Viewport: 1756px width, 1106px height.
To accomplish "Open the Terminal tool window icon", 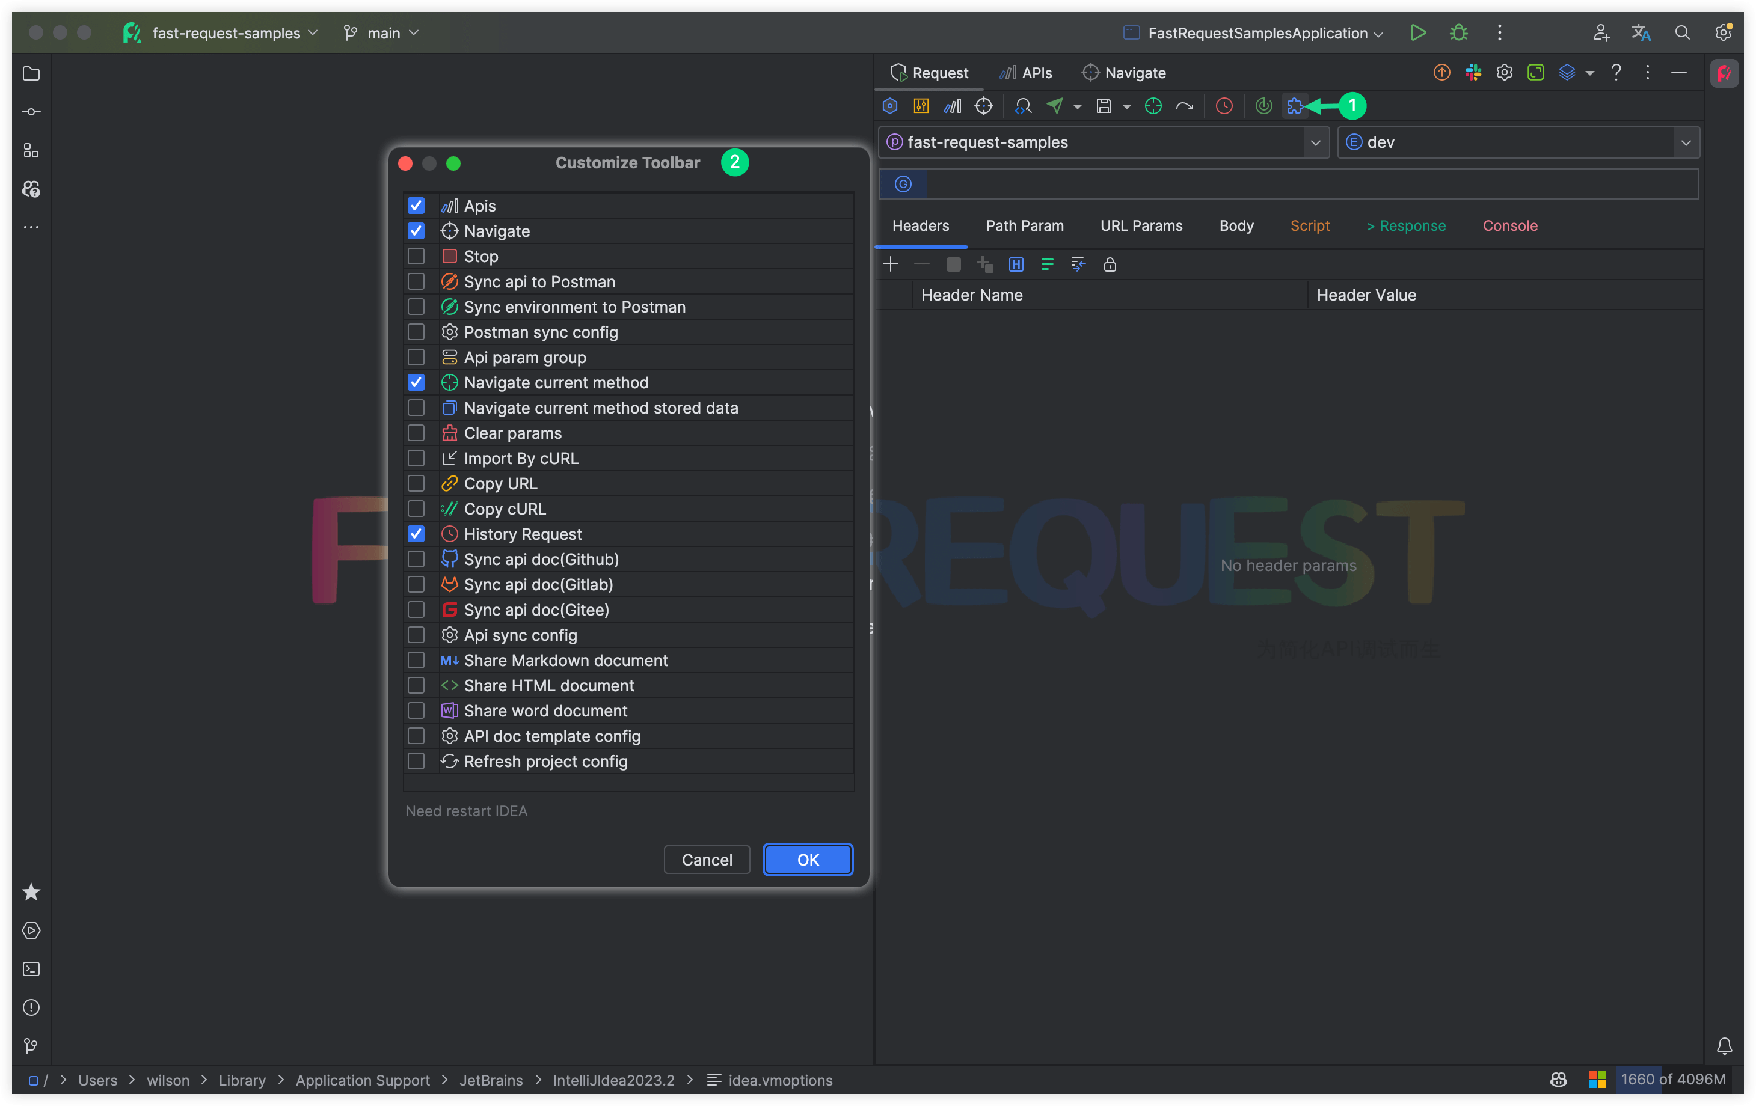I will point(31,969).
